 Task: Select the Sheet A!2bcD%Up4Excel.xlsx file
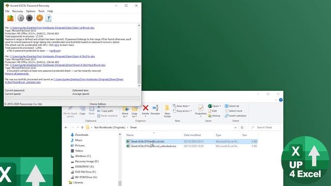(192, 142)
